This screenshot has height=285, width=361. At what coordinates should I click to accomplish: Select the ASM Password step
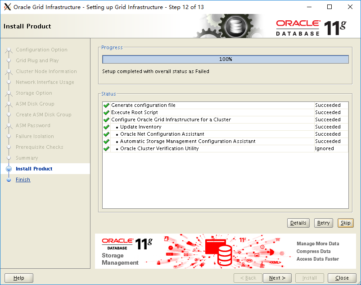tap(33, 126)
